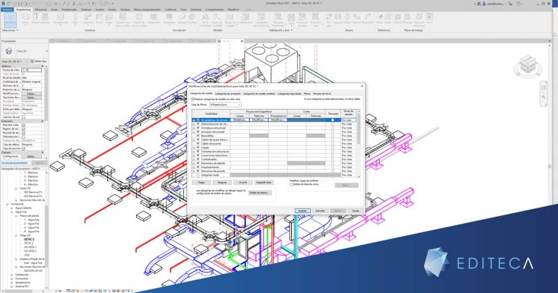Viewport: 558px width, 293px height.
Task: Open the Seleccionar panel dropdown
Action: coord(10,30)
